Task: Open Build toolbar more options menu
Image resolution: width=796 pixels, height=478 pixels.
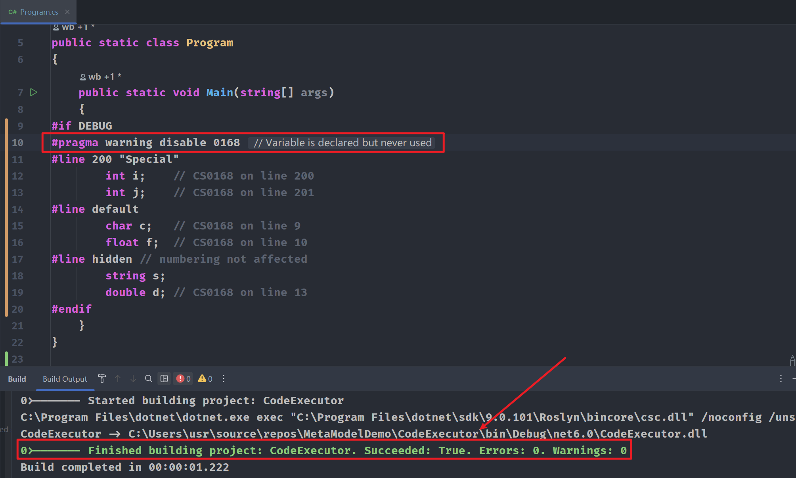Action: tap(224, 379)
